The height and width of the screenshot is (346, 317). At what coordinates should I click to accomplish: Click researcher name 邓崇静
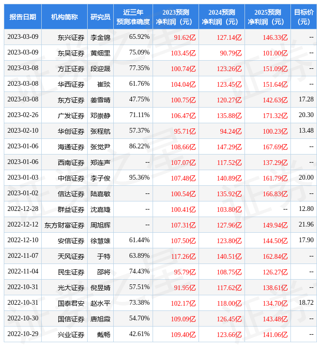pyautogui.click(x=100, y=116)
